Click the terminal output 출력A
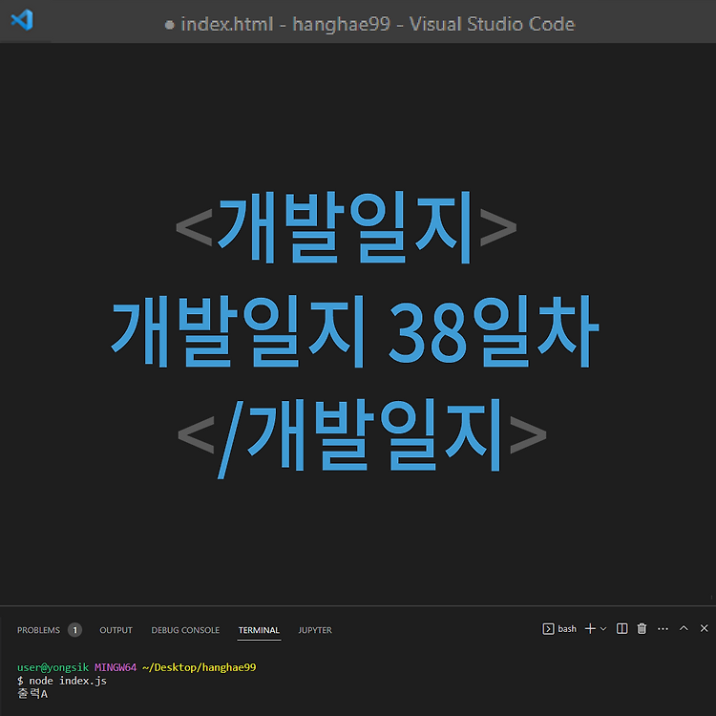 (x=32, y=694)
